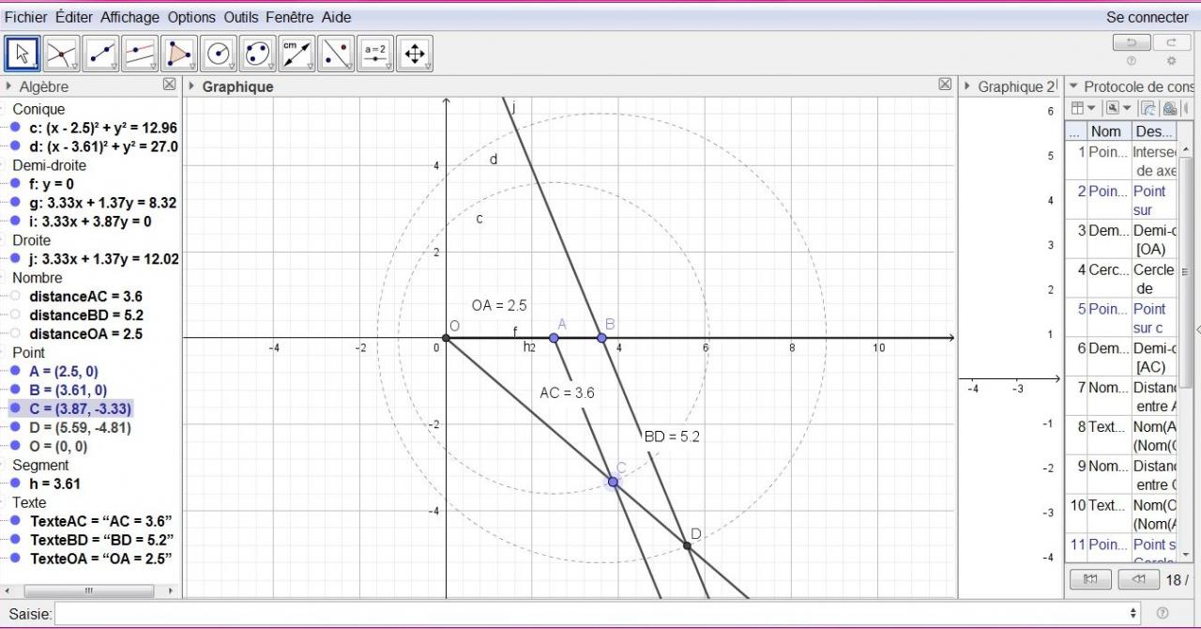Open help via the question mark icon
The width and height of the screenshot is (1201, 629).
pos(1132,61)
